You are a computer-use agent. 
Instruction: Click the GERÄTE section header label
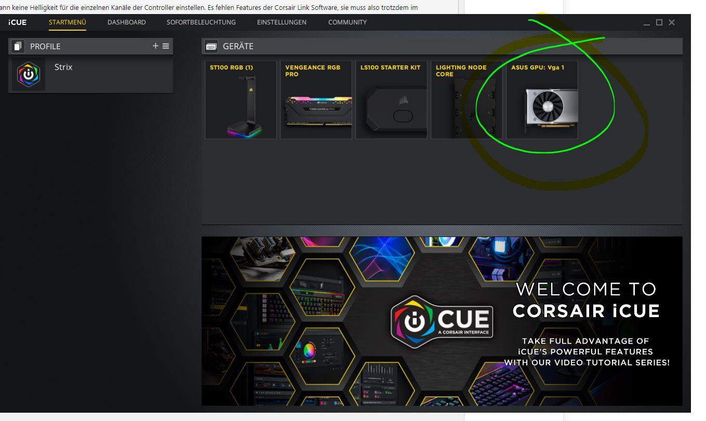[x=238, y=46]
